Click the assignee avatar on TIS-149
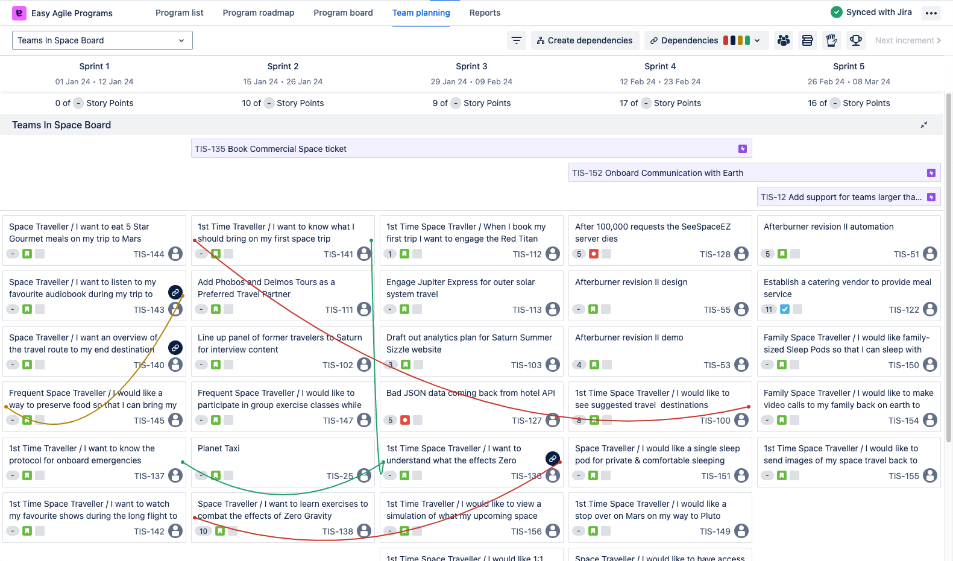Viewport: 953px width, 561px height. 741,531
